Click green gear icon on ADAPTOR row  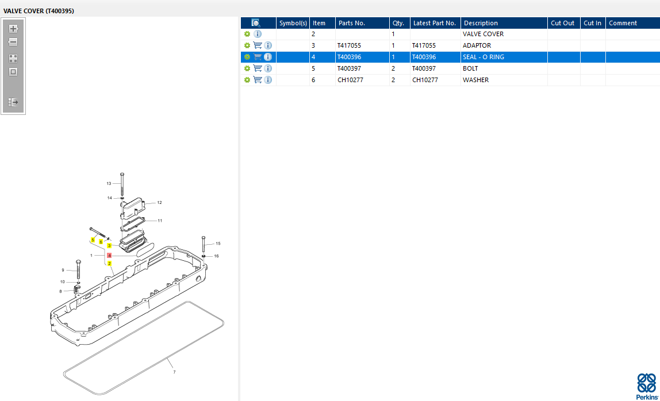point(247,45)
